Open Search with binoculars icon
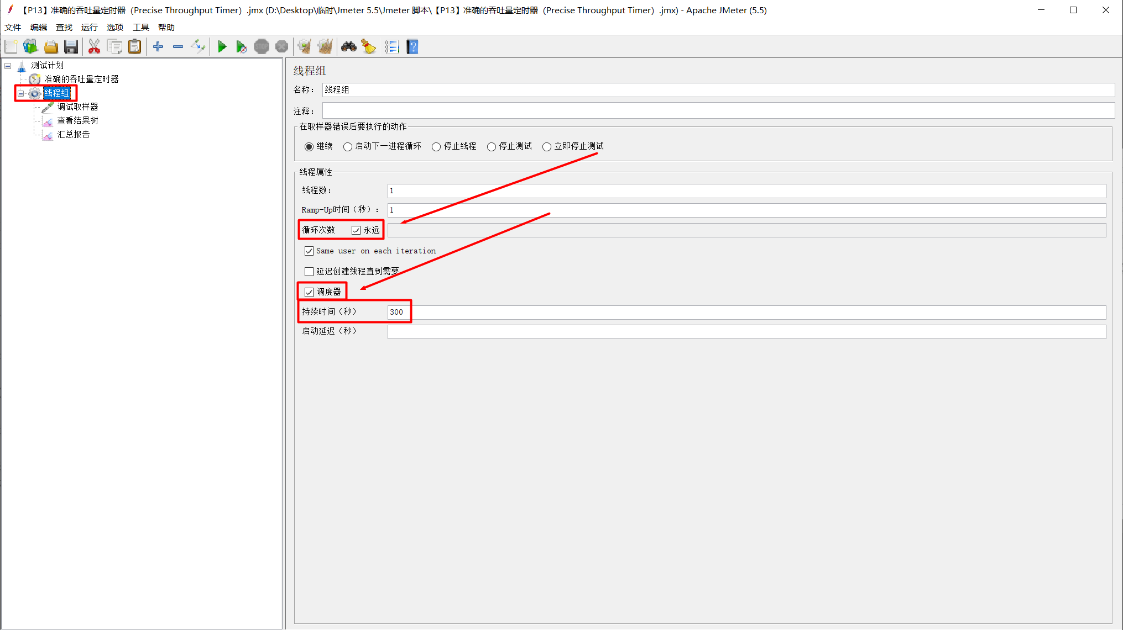Viewport: 1123px width, 630px height. click(x=349, y=47)
